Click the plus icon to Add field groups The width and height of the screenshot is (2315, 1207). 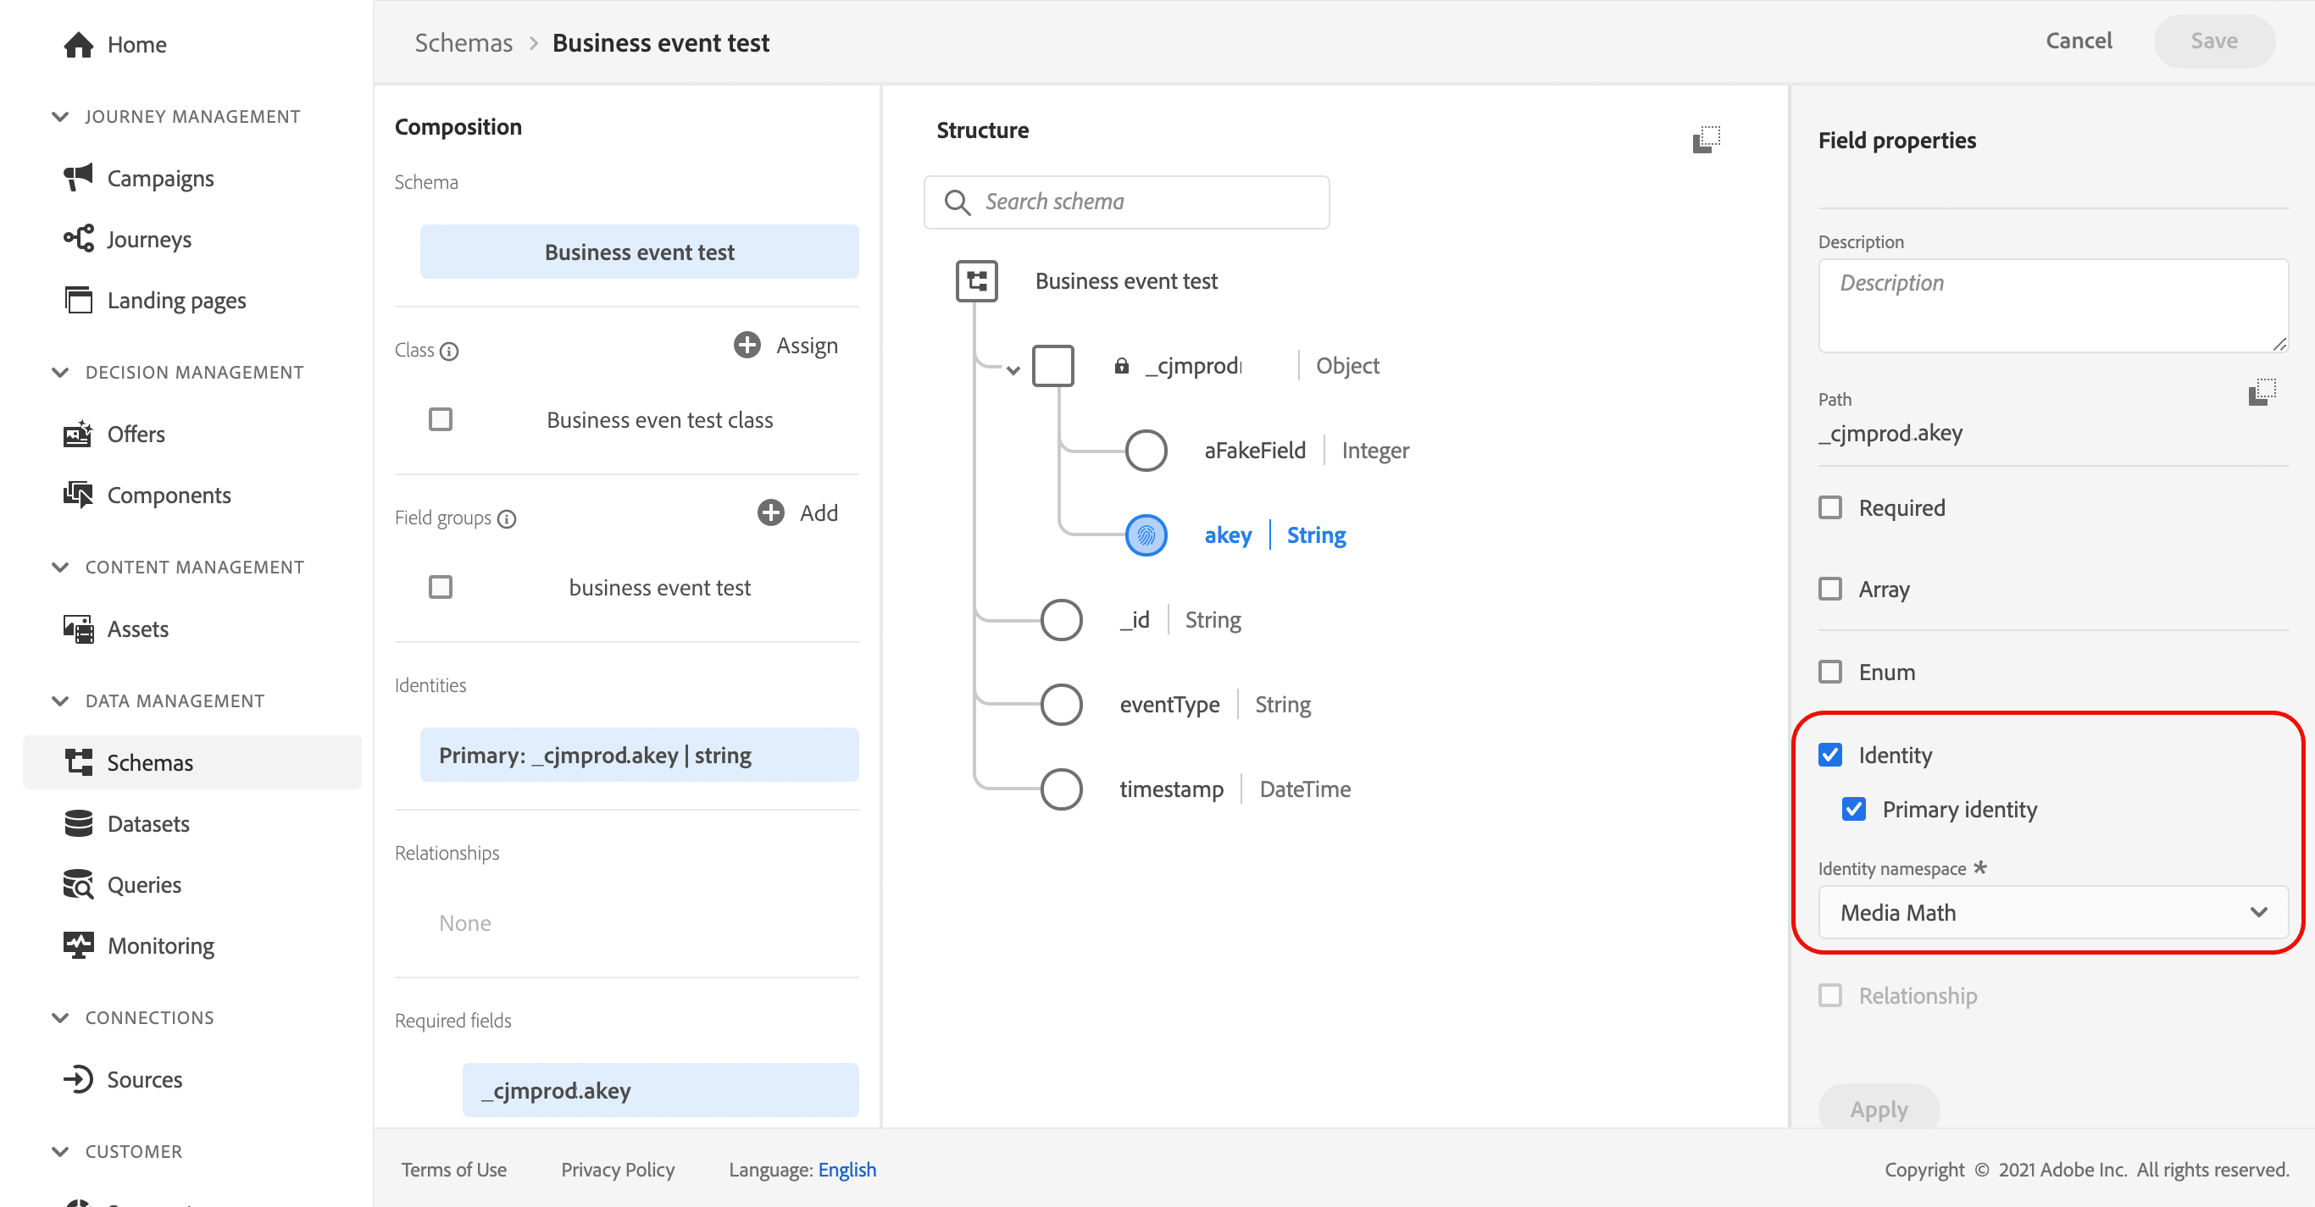(x=770, y=512)
